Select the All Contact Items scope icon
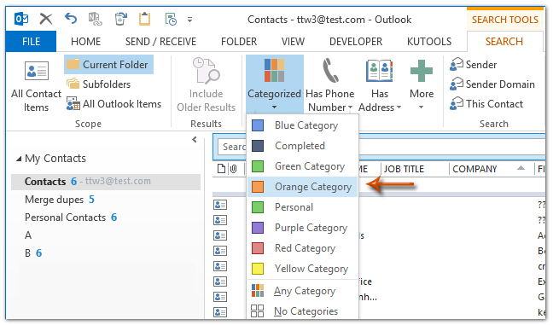This screenshot has height=325, width=553. point(37,71)
